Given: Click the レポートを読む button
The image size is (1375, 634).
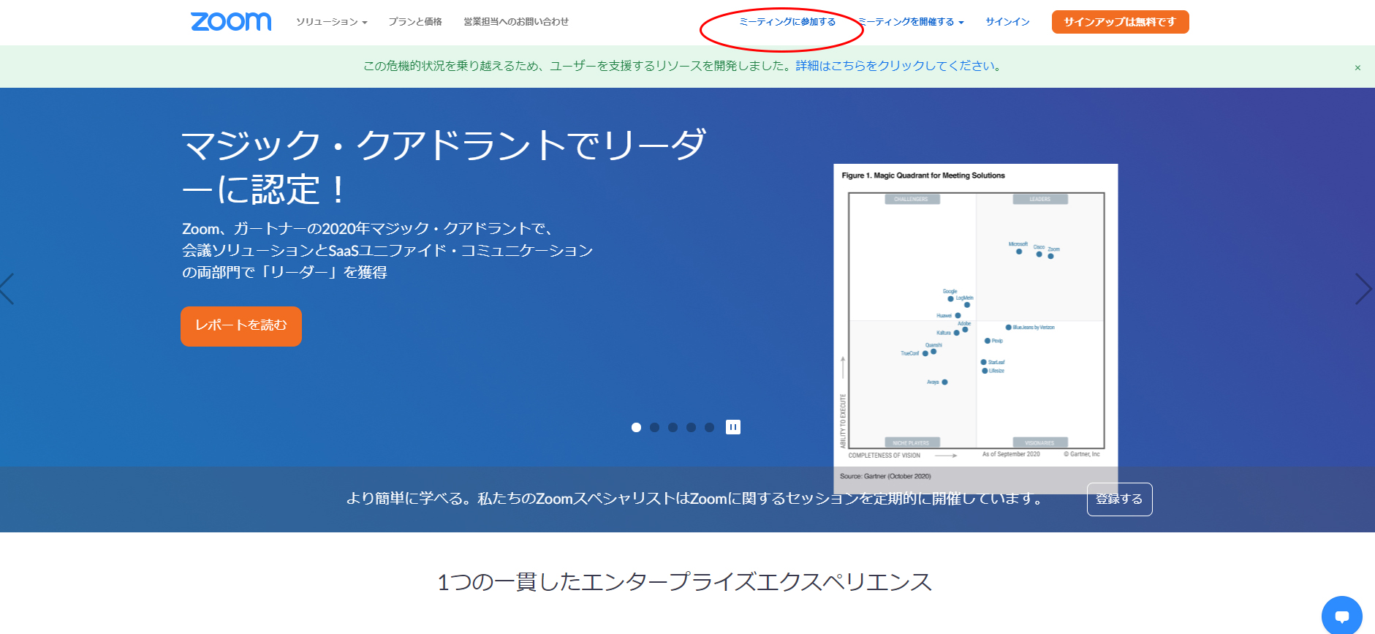Looking at the screenshot, I should (241, 326).
